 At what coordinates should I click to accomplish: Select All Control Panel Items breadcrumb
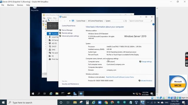[95, 21]
